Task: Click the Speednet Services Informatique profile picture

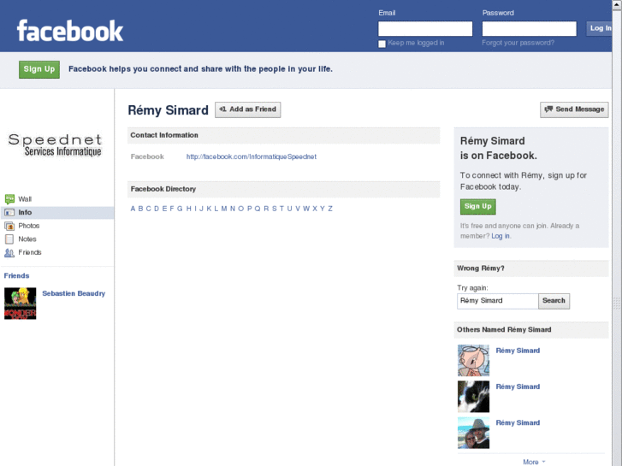Action: 55,145
